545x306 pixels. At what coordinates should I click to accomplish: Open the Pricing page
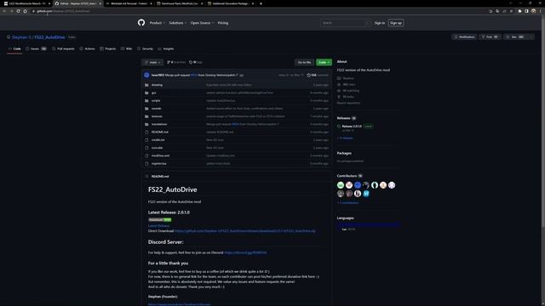tap(223, 23)
